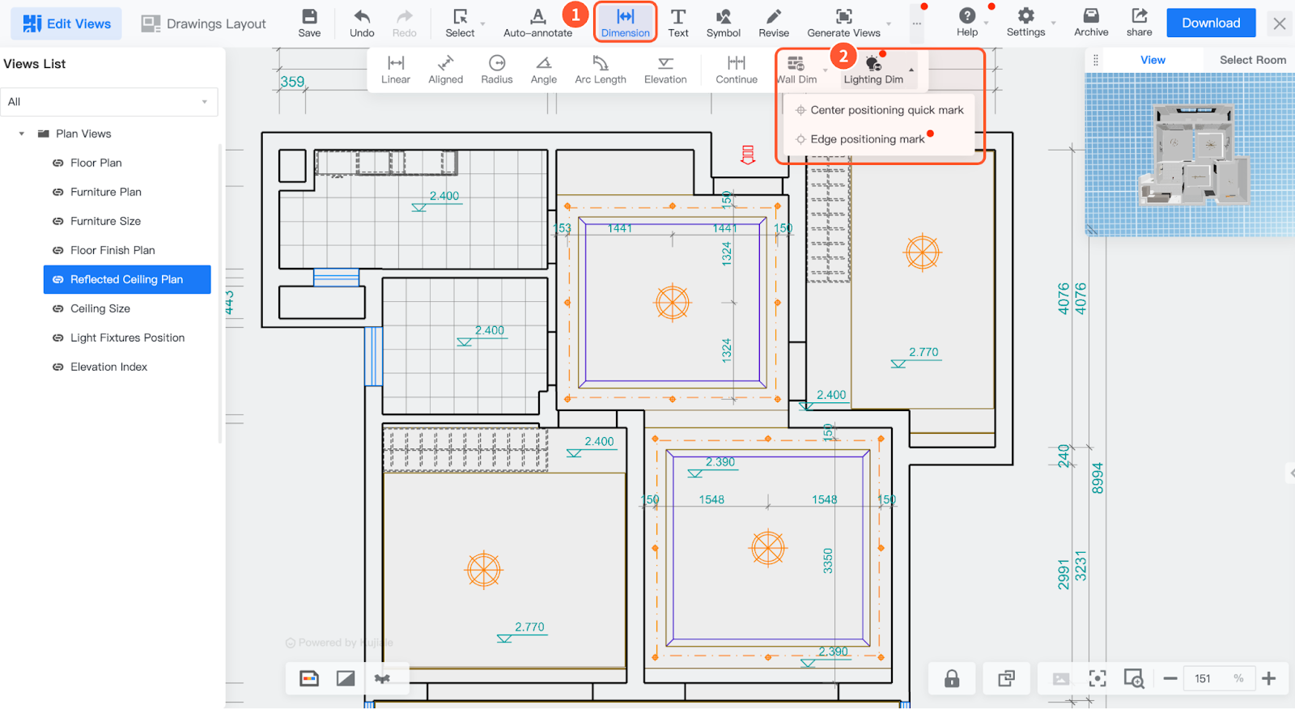This screenshot has width=1295, height=709.
Task: Open the Light Fixtures Position view
Action: pos(127,338)
